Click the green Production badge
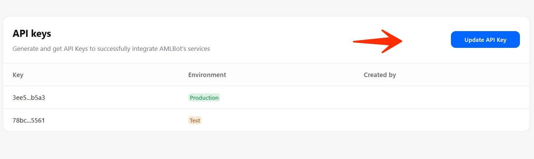This screenshot has width=534, height=159. tap(204, 98)
